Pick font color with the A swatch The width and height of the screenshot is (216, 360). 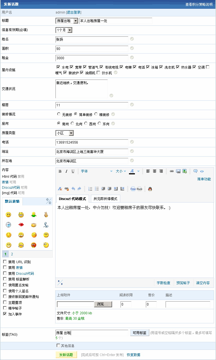(x=132, y=171)
